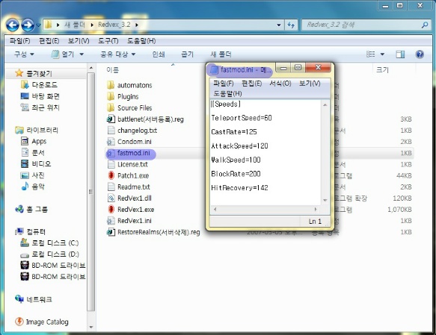Open 바탕 화면 in the sidebar

[x=40, y=96]
